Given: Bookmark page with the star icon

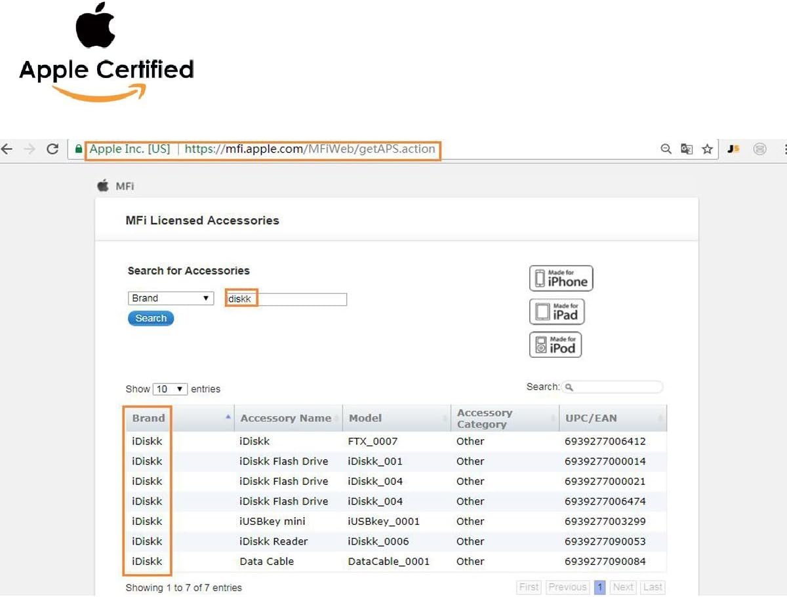Looking at the screenshot, I should [x=707, y=149].
